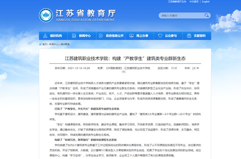Open 媒体聚焦 in the breadcrumb trail
Viewport: 241px width, 159px height.
pos(65,44)
